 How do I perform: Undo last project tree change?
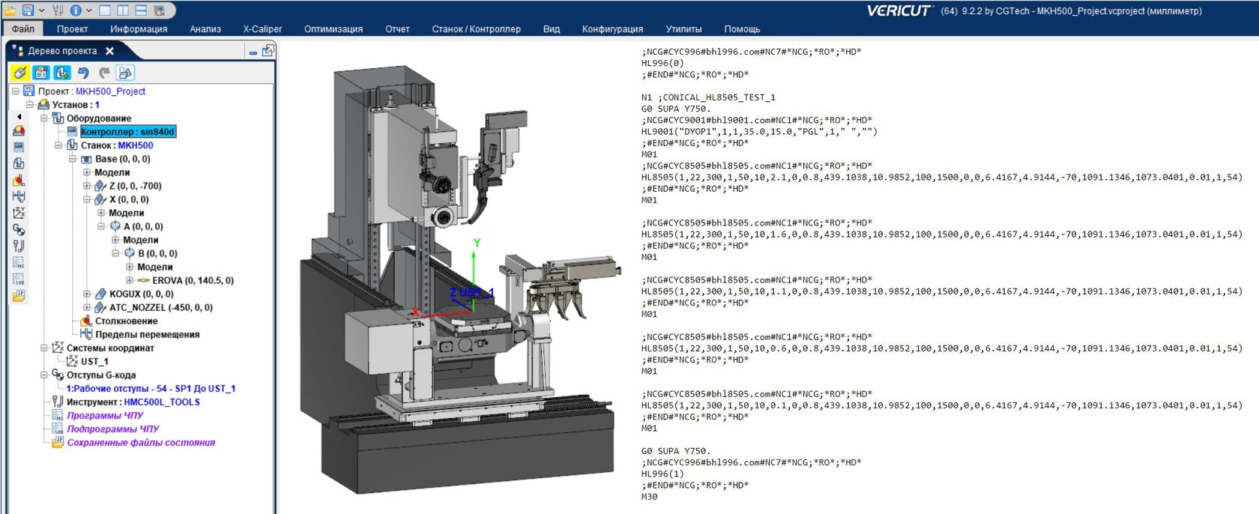tap(83, 73)
